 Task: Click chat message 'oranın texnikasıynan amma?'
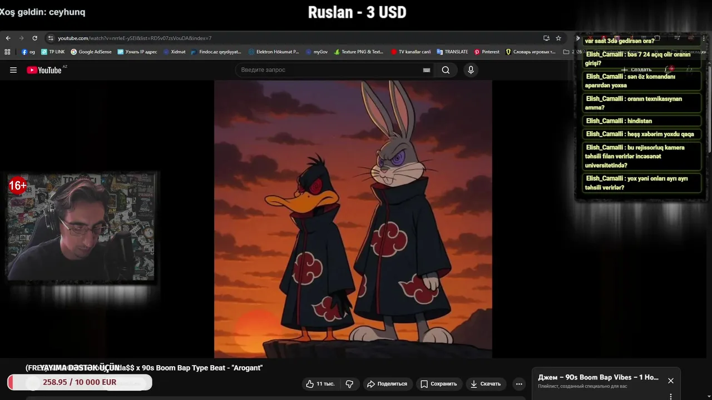[x=642, y=103]
